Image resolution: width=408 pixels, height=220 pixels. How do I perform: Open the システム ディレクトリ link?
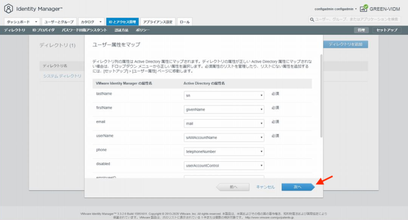tap(62, 76)
